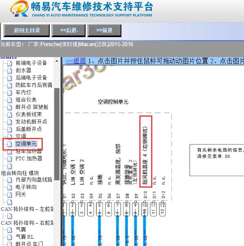Open the 车内灯 page

(23, 93)
